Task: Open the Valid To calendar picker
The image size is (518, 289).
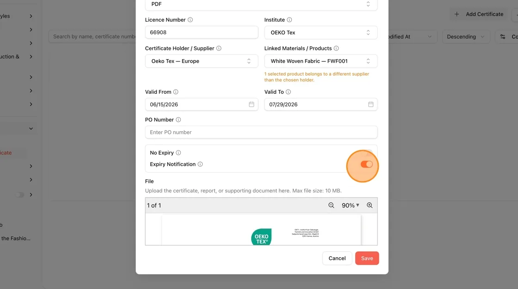Action: 370,104
